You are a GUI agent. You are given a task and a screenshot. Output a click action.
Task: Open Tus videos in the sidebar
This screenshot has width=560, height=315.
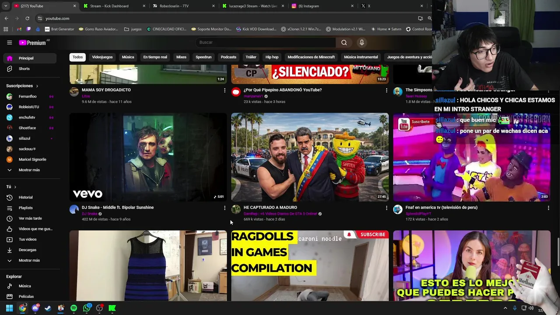click(x=30, y=239)
